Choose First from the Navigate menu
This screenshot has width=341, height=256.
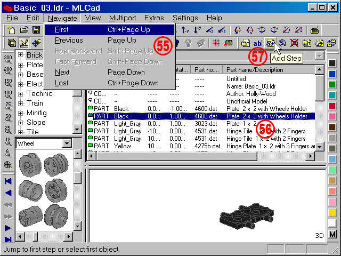(x=110, y=30)
